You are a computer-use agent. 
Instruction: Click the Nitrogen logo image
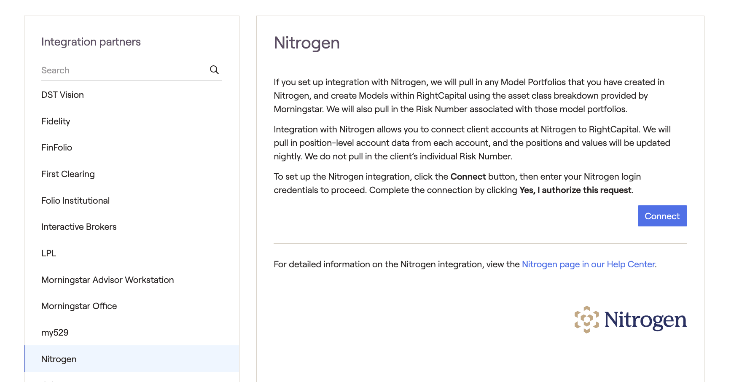click(x=630, y=320)
